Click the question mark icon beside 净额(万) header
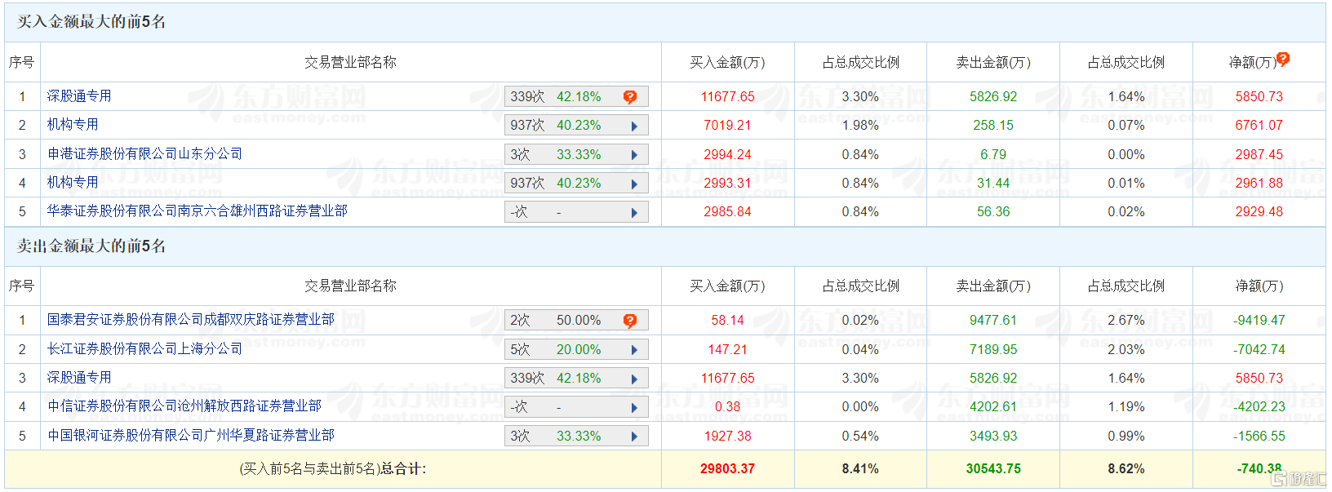 click(1282, 59)
